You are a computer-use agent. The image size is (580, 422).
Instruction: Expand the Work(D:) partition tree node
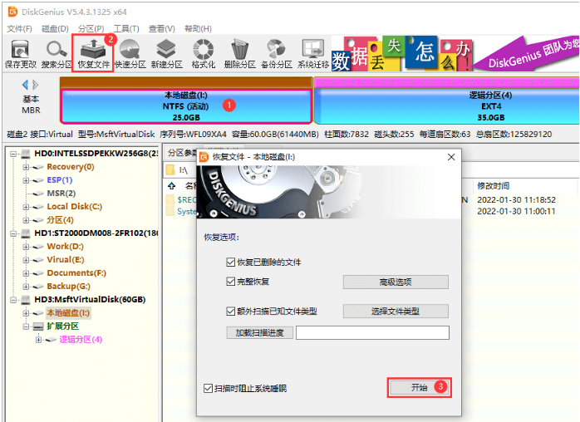[x=26, y=247]
